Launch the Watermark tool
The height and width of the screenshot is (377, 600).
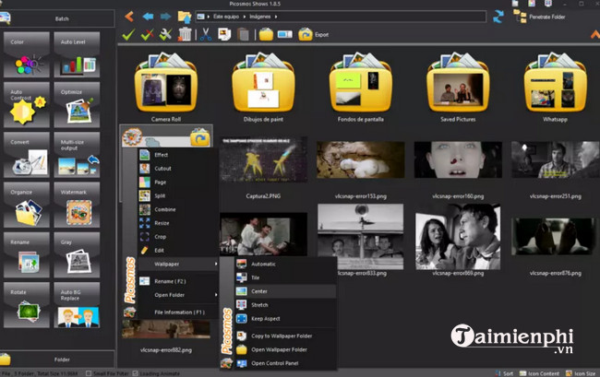coord(79,206)
